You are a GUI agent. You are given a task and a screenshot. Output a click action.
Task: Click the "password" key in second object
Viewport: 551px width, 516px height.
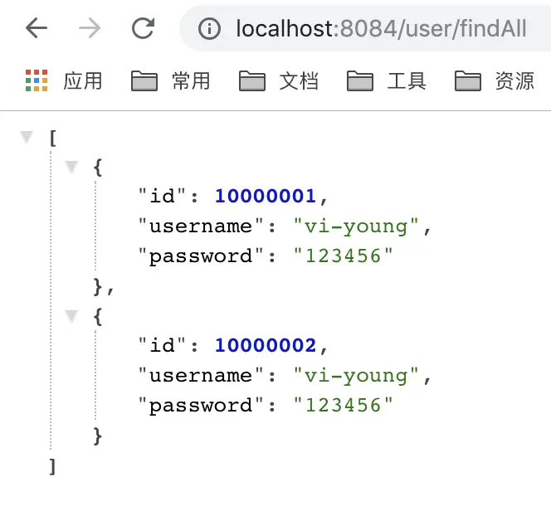(201, 406)
